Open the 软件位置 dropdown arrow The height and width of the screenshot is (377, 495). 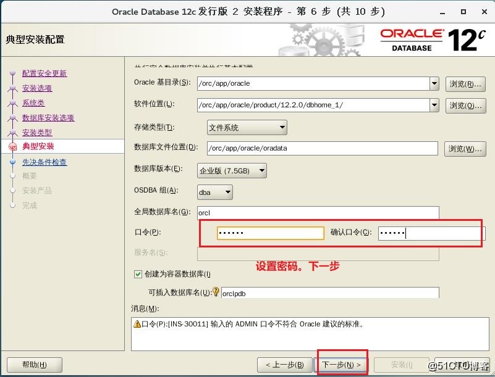434,105
